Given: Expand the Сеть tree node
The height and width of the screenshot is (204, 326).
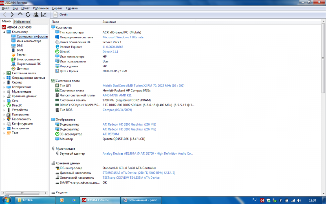Looking at the screenshot, I should pyautogui.click(x=4, y=101).
